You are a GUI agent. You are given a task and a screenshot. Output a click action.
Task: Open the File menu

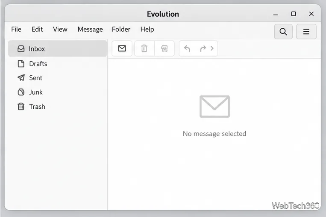(16, 29)
